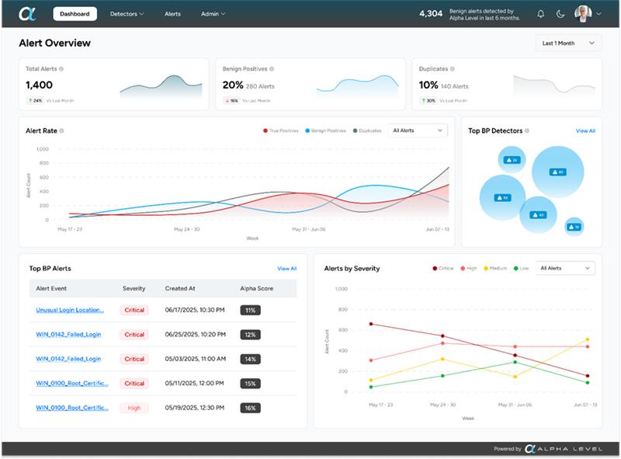Click the info icon next to Benign Positives
Viewport: 621px width, 459px height.
(272, 69)
